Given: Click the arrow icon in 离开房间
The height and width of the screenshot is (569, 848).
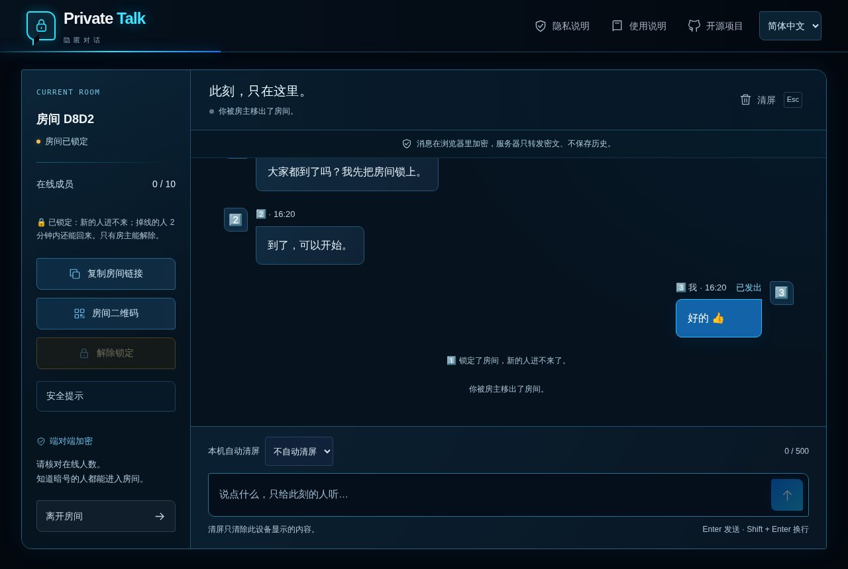Looking at the screenshot, I should pyautogui.click(x=160, y=516).
